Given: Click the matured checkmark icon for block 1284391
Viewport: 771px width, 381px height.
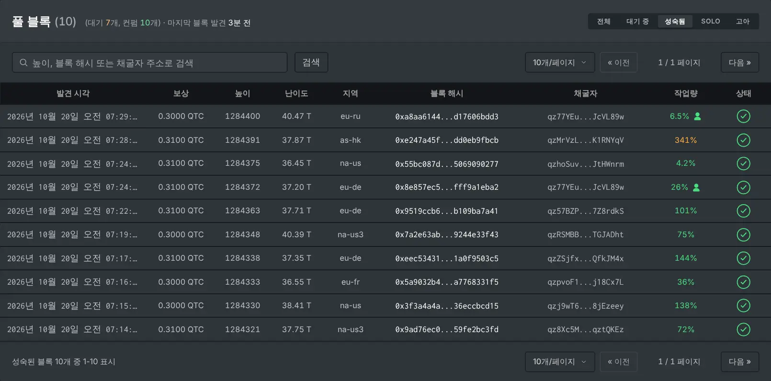Looking at the screenshot, I should pos(743,140).
